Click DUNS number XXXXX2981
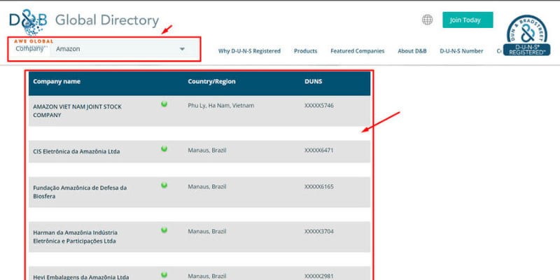 (319, 276)
